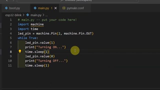Open the breadcrumb ellipsis symbol list
This screenshot has height=90, width=160.
[x=46, y=15]
